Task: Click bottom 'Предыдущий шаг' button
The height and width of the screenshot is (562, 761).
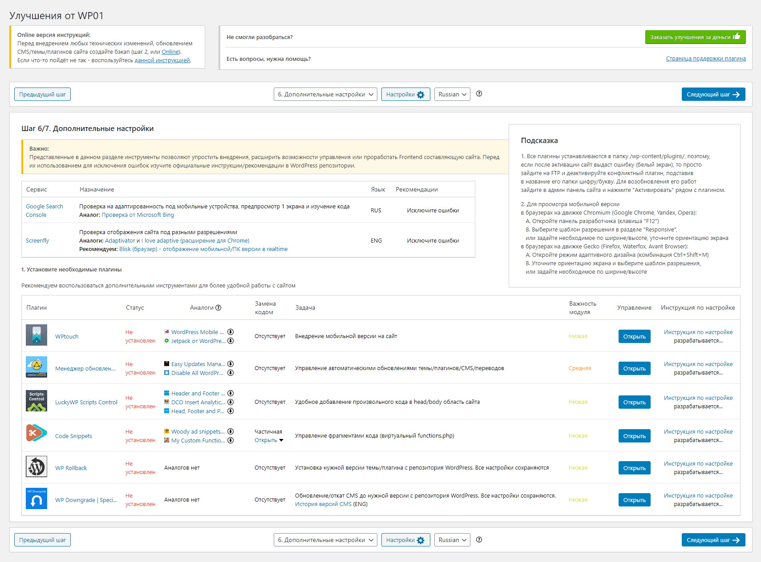Action: click(x=42, y=540)
